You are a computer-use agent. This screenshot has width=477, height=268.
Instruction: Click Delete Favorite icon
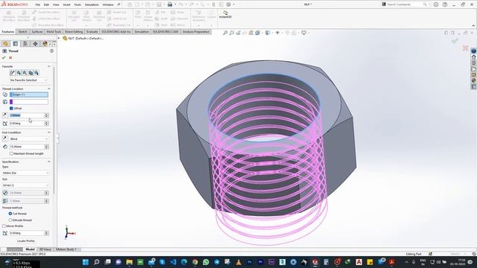(x=25, y=73)
